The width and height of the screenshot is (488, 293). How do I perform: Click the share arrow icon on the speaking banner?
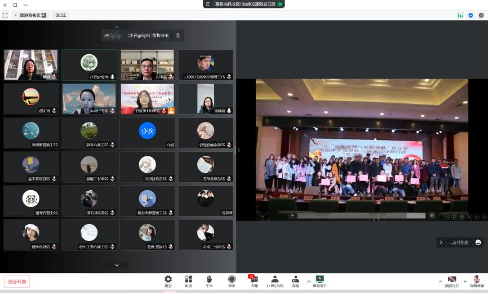coord(107,36)
